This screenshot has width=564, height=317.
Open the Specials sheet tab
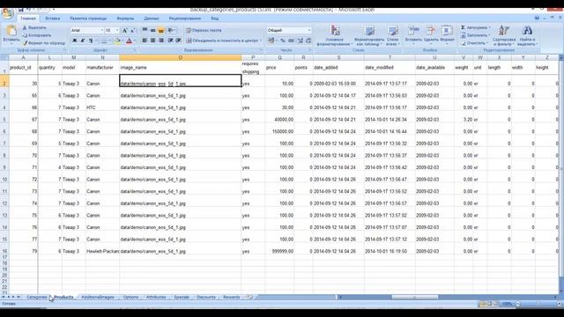point(182,298)
